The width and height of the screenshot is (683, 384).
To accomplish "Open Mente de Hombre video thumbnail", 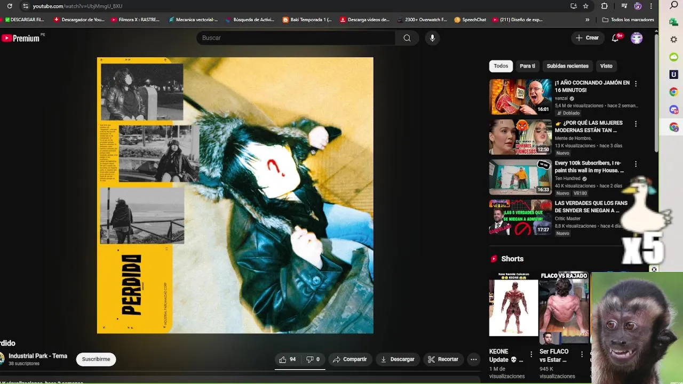I will tap(520, 137).
